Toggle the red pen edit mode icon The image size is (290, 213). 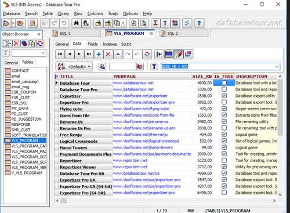pos(179,54)
